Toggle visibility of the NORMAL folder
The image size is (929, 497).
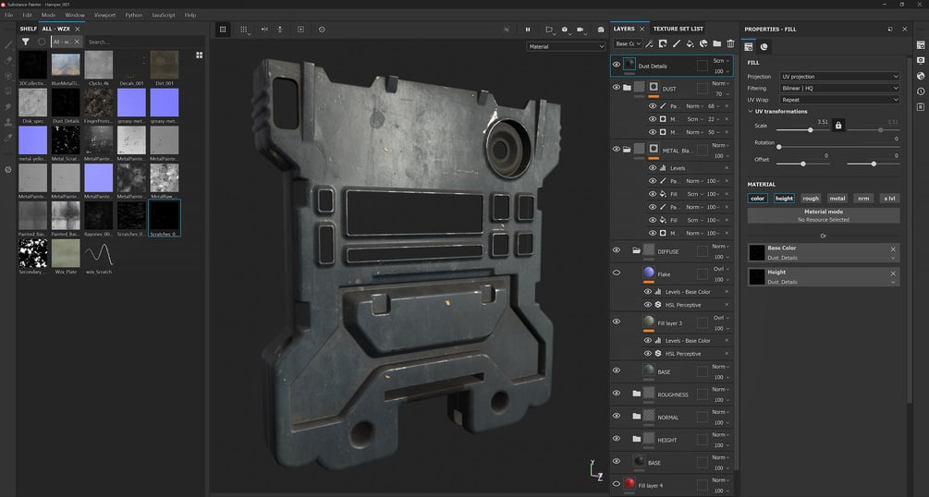coord(617,416)
